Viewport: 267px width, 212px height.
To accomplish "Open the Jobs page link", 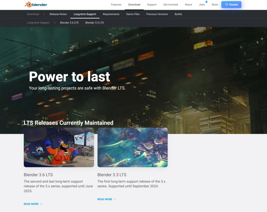I will (x=202, y=5).
